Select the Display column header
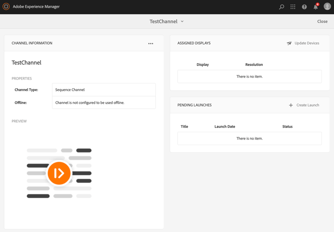 coord(203,65)
